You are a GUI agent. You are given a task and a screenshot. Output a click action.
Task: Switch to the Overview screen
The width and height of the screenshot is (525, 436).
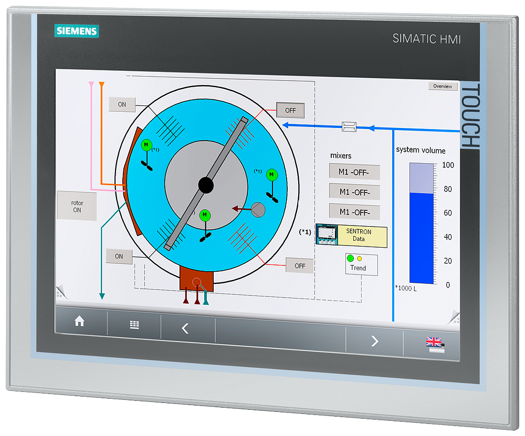[x=442, y=86]
